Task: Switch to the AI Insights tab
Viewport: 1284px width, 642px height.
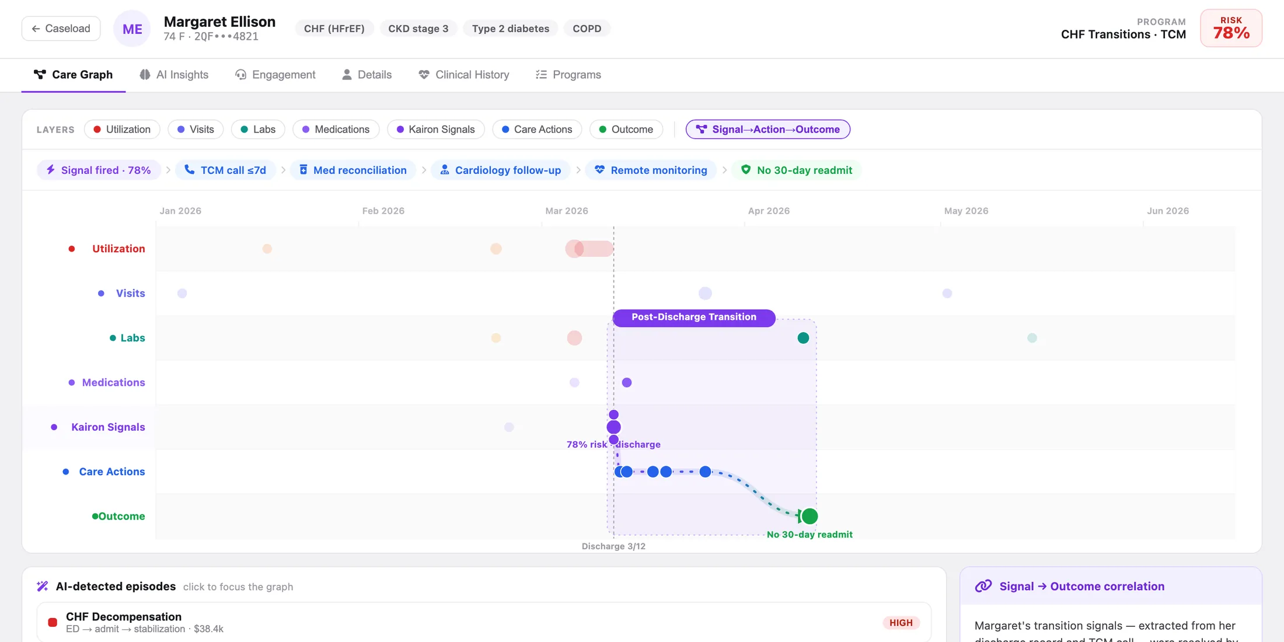Action: coord(174,75)
